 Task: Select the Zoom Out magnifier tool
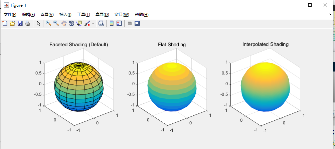[56, 23]
